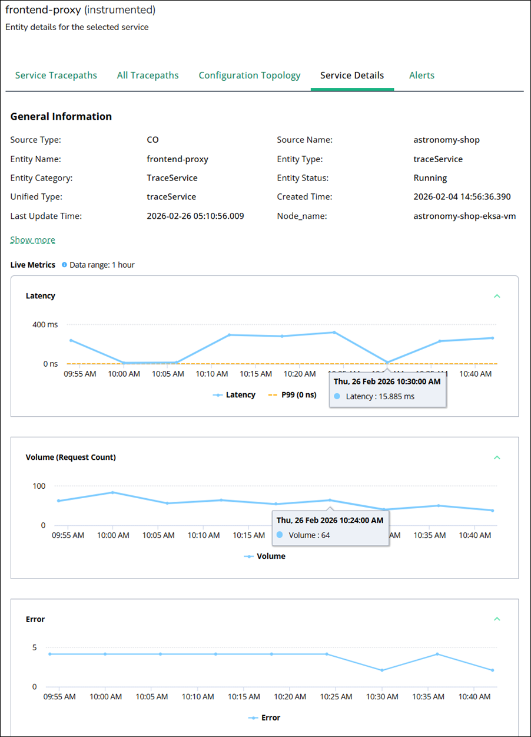Collapse the Latency chart panel
This screenshot has height=737, width=531.
497,296
